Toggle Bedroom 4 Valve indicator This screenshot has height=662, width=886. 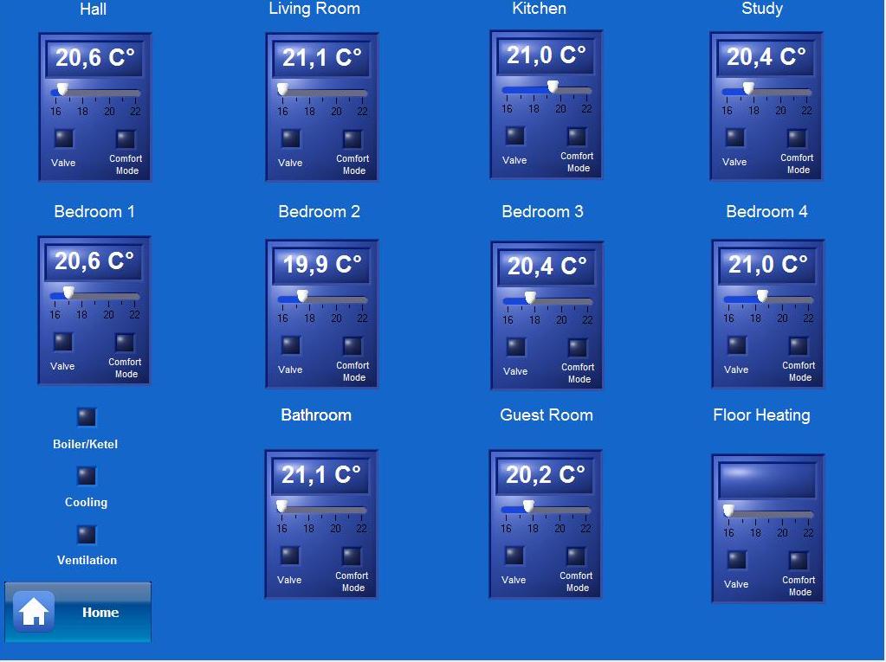[737, 345]
